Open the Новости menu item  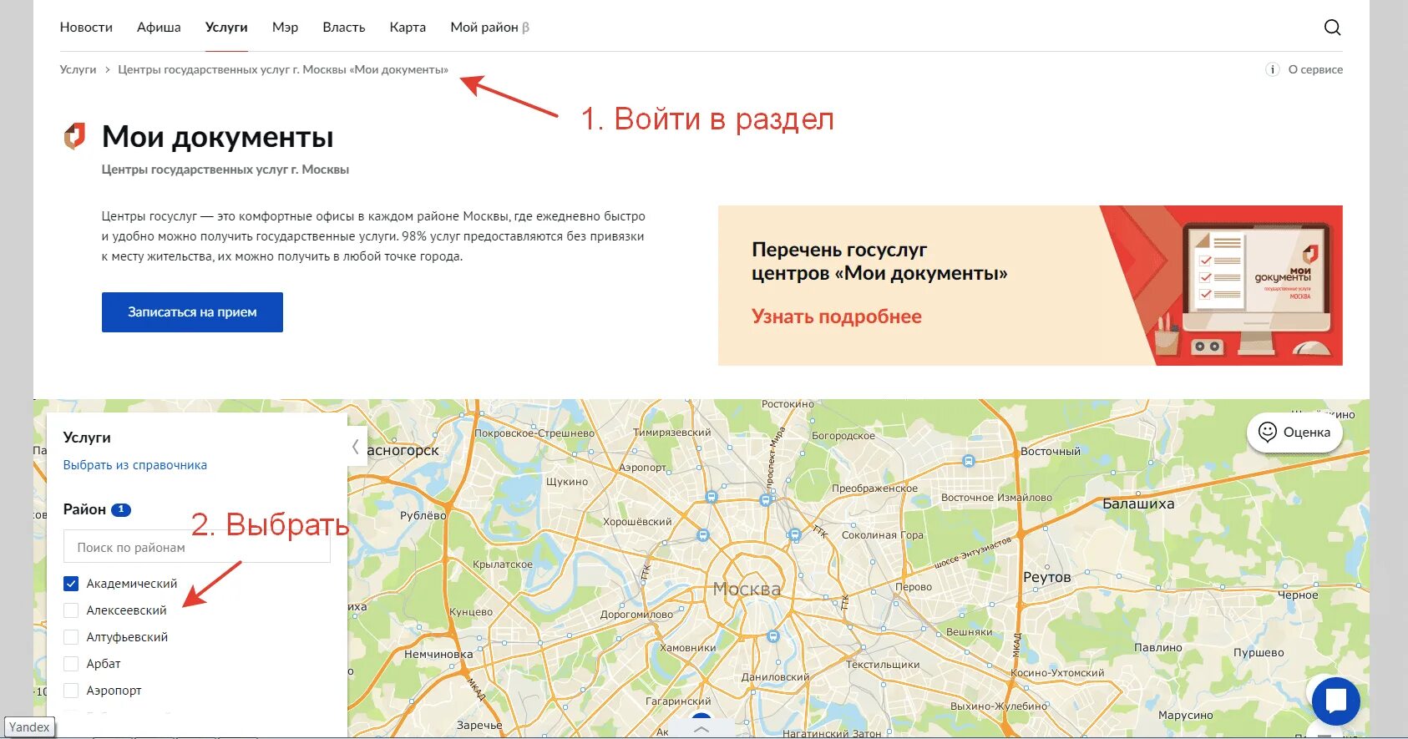tap(86, 28)
